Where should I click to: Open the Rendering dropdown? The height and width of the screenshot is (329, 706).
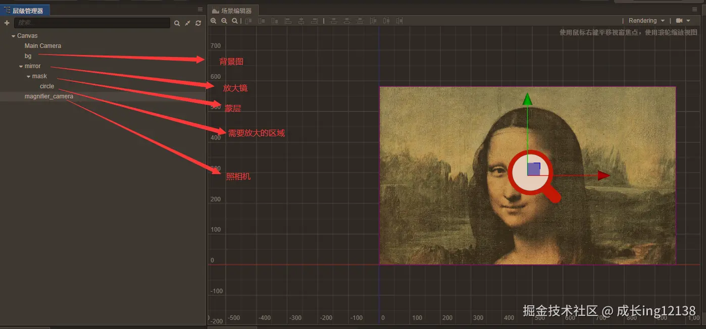click(646, 21)
